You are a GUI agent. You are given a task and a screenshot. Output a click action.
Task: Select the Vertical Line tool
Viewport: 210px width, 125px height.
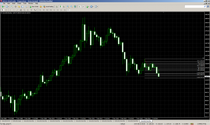(10, 10)
